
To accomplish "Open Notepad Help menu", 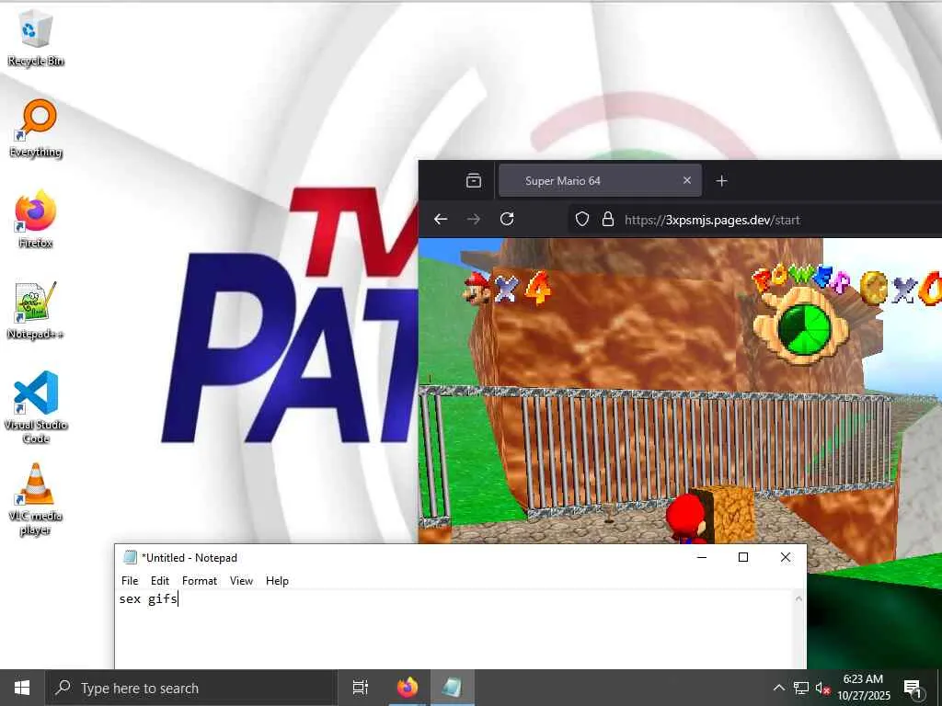I will click(x=277, y=581).
